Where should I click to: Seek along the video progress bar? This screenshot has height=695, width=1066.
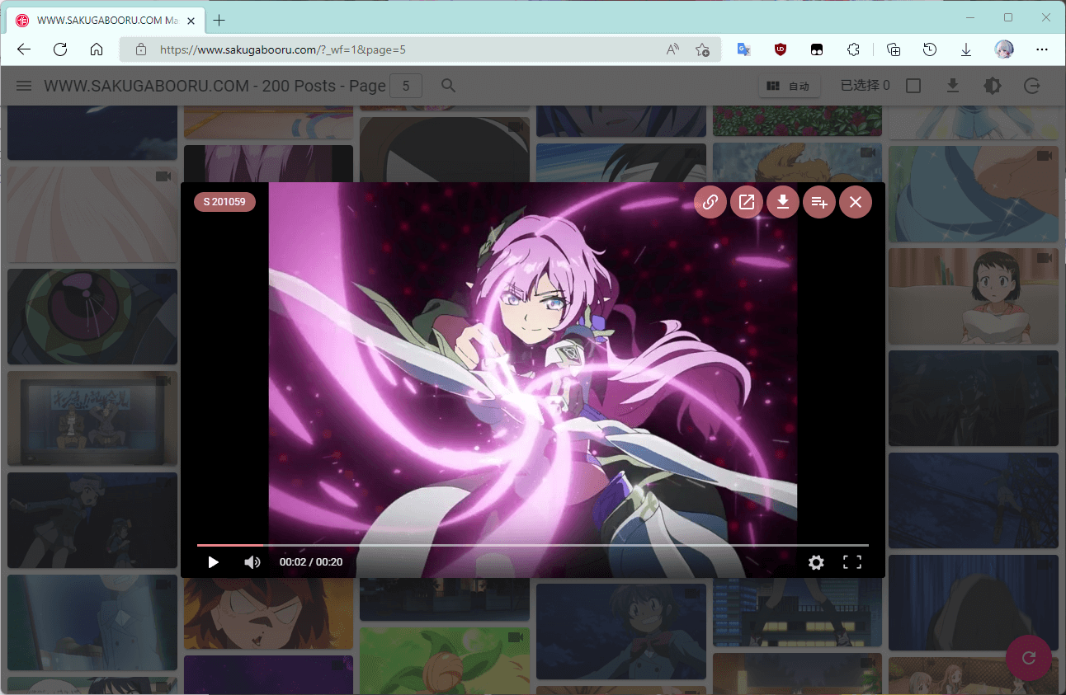[532, 545]
